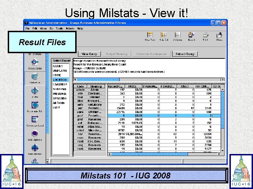The image size is (253, 189).
Task: Click the Print toolbar icon
Action: [x=206, y=36]
